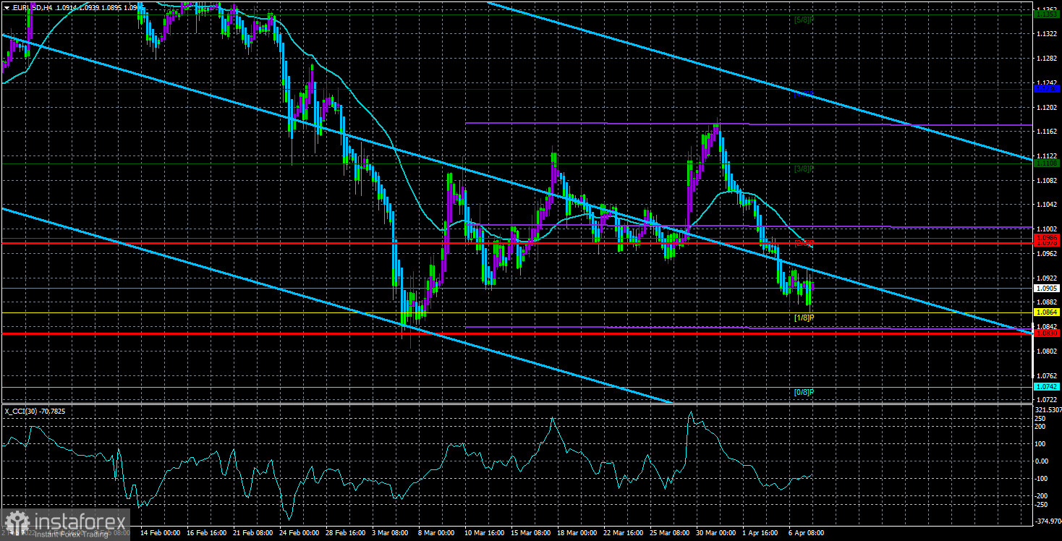Select the red 1.0830 price tag
The image size is (1062, 541).
point(1047,333)
